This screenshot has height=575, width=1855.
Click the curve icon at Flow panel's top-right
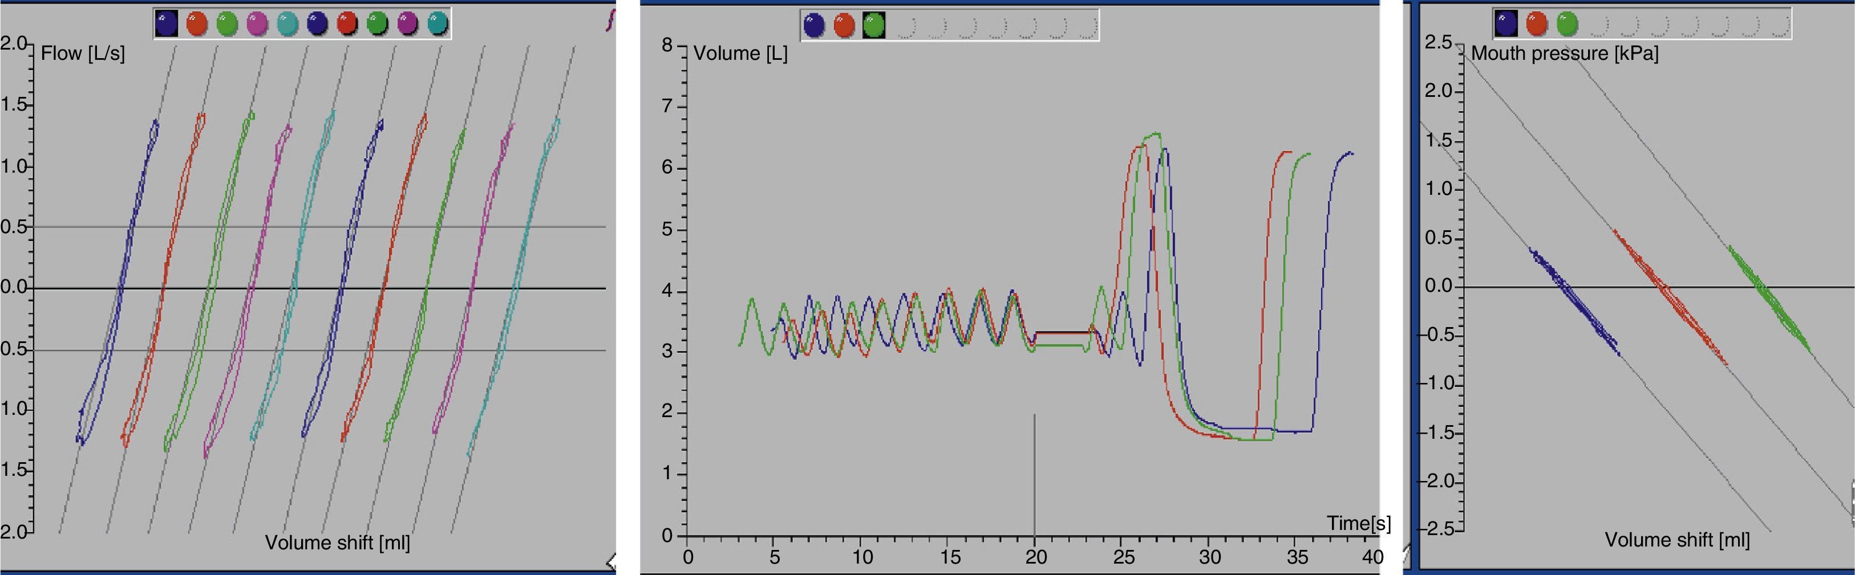point(611,20)
